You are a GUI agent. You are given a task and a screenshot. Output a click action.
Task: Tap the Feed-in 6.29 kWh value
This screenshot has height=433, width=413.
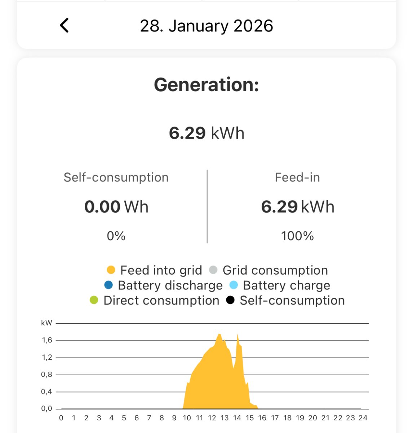pyautogui.click(x=298, y=207)
